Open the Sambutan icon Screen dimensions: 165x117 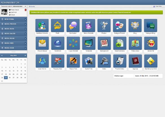pyautogui.click(x=73, y=26)
